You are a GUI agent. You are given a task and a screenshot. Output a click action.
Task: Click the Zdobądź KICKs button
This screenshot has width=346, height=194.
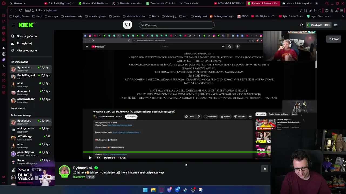[318, 25]
